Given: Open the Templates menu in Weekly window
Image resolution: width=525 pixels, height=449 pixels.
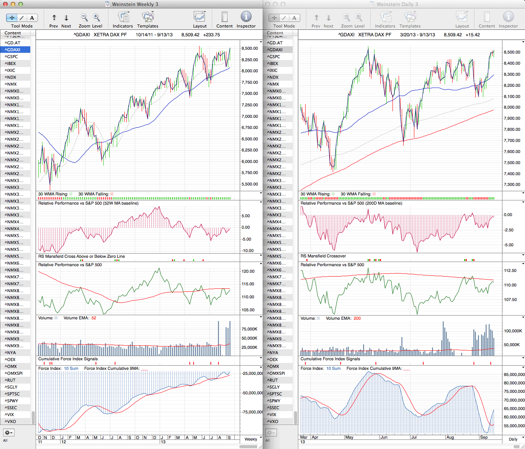Looking at the screenshot, I should (148, 18).
